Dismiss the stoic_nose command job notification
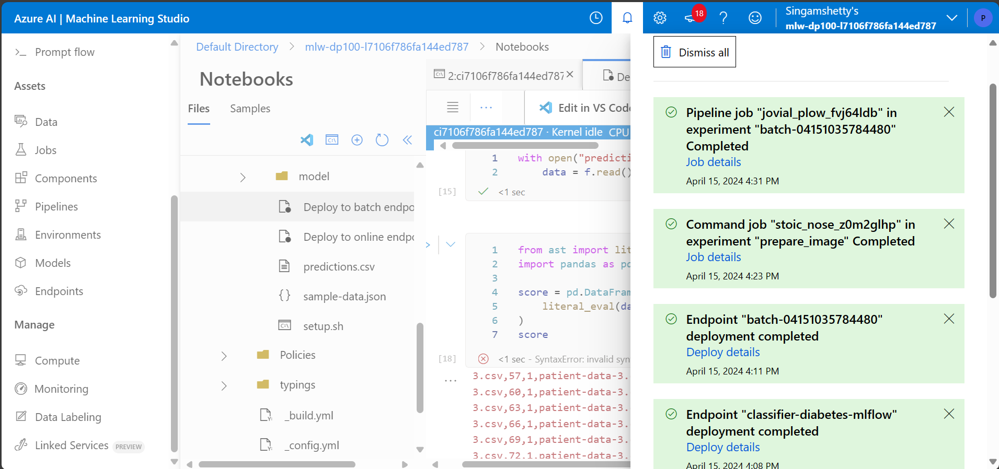The height and width of the screenshot is (469, 999). tap(949, 224)
